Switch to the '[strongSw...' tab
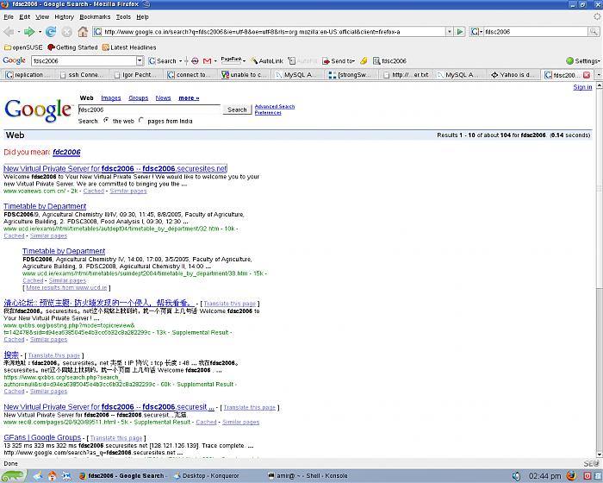Screen dimensions: 603x483 pyautogui.click(x=351, y=75)
